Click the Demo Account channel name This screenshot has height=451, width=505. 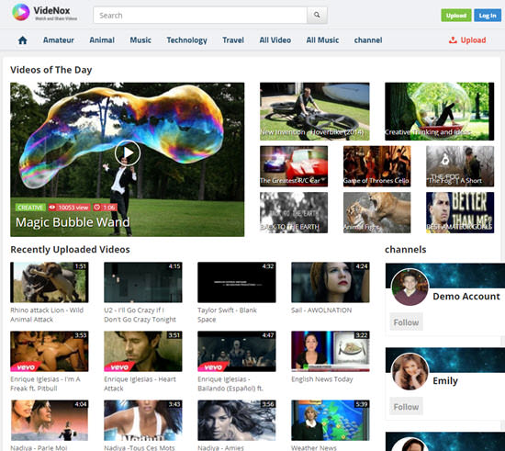pyautogui.click(x=466, y=297)
